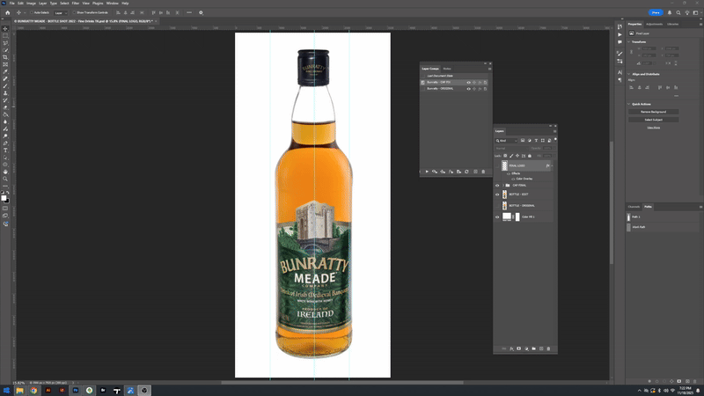Open the Filter menu
704x396 pixels.
coord(76,4)
